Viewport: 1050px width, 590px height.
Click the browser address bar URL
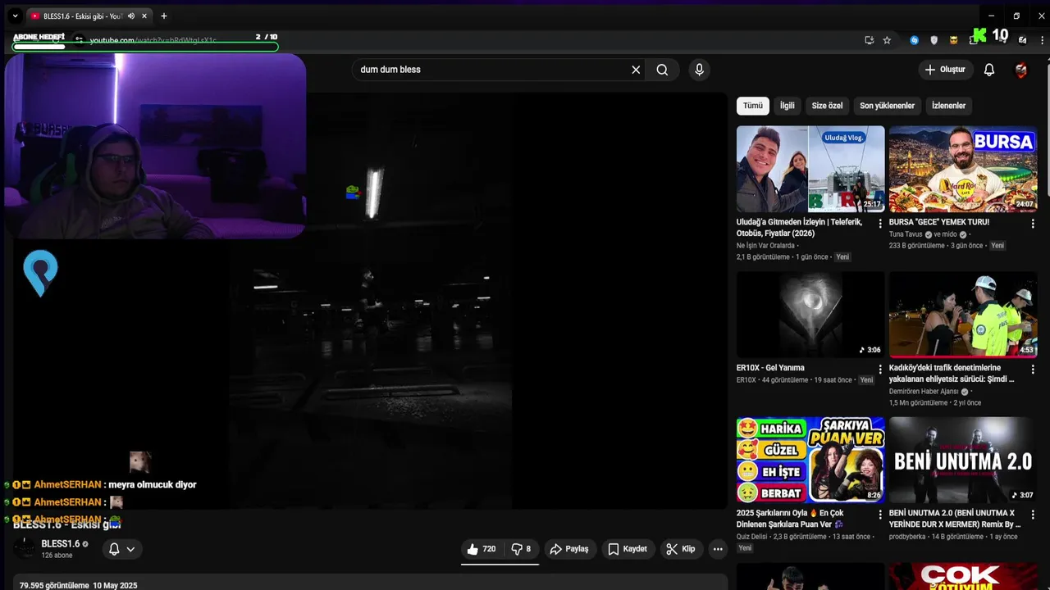pyautogui.click(x=153, y=40)
